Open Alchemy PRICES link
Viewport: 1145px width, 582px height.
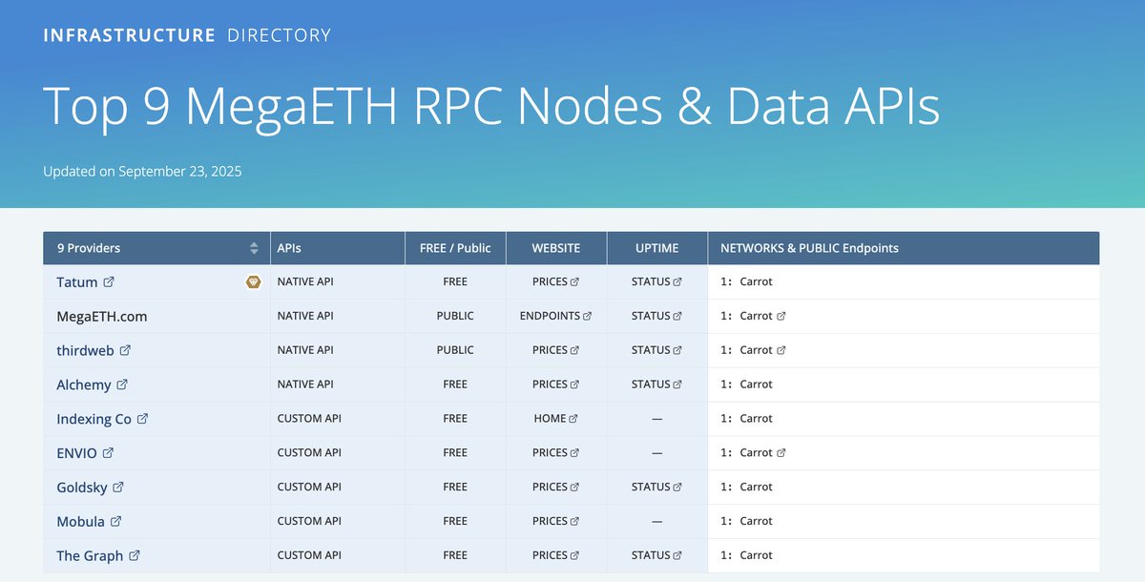[556, 385]
